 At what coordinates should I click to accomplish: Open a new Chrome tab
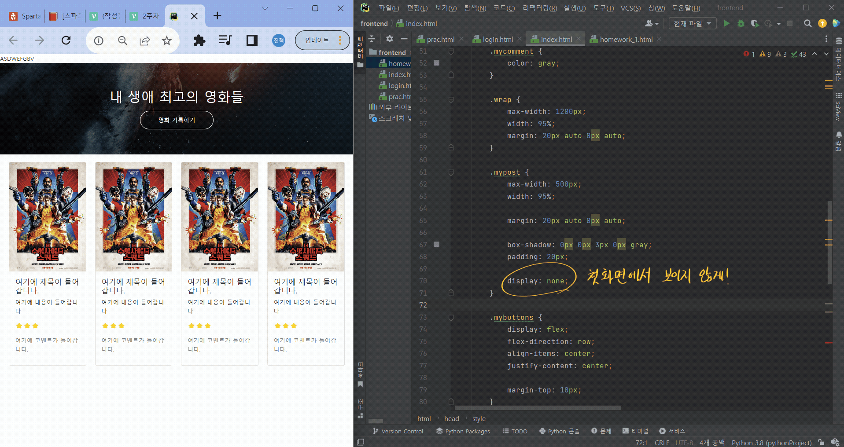[x=217, y=16]
